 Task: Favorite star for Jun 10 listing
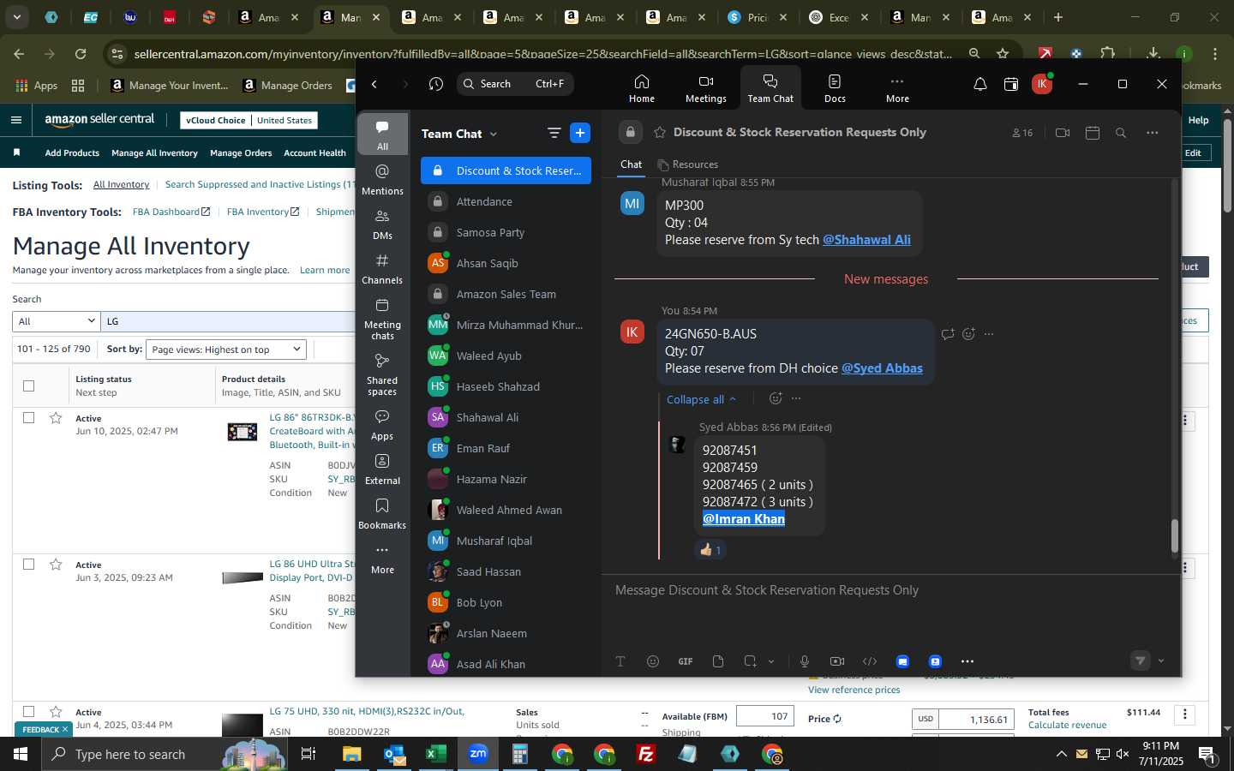tap(56, 418)
